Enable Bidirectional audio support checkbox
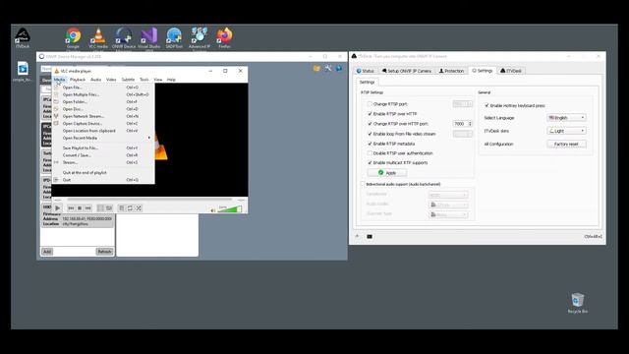The image size is (629, 354). (x=363, y=184)
